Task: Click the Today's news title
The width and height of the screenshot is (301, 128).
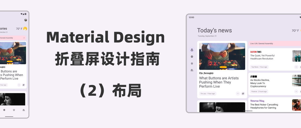Action: [214, 30]
